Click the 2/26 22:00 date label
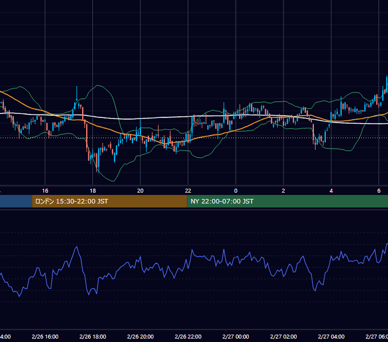The height and width of the screenshot is (342, 388). (x=188, y=336)
